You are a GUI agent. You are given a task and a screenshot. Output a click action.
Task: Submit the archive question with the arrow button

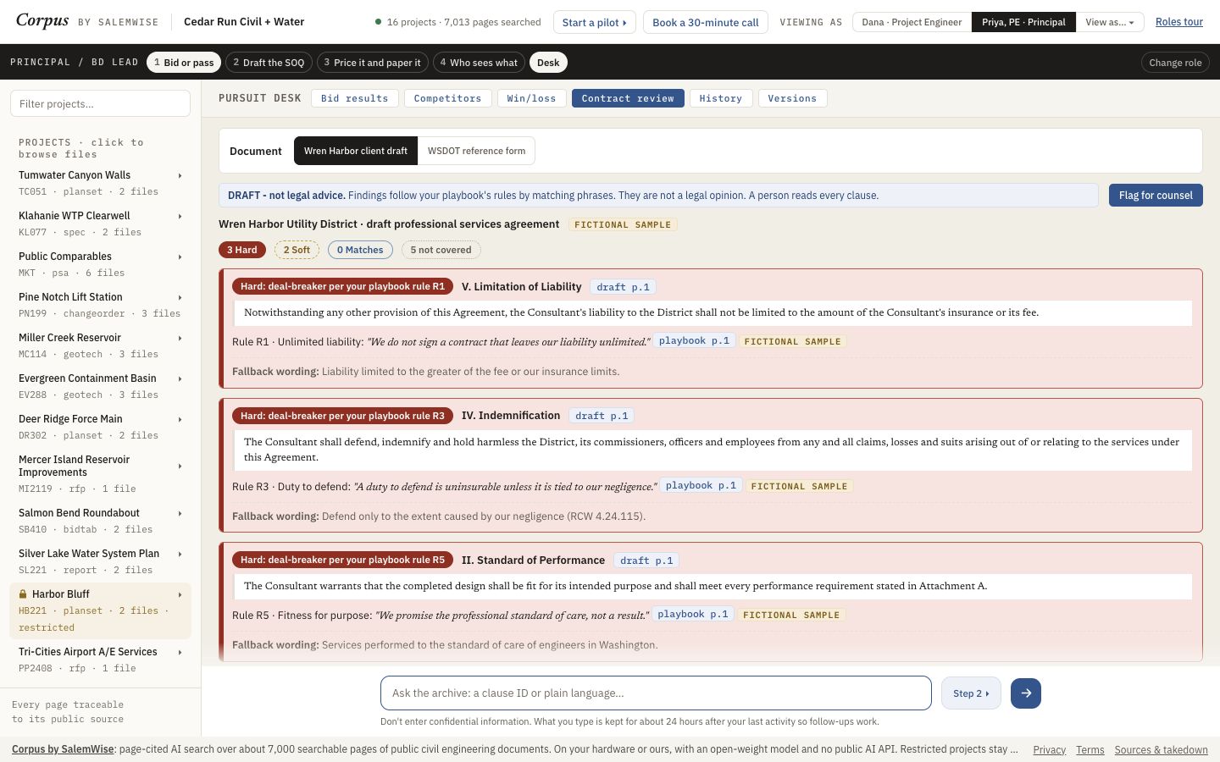click(1025, 693)
